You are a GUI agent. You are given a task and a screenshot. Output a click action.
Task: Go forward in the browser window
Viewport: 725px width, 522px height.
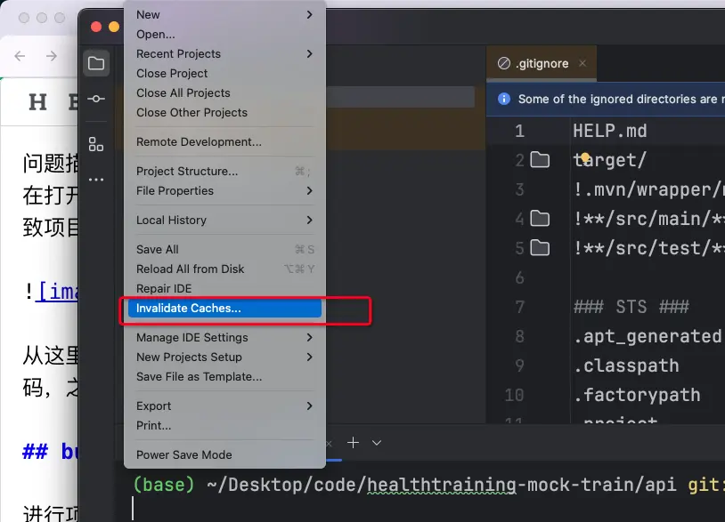(52, 56)
